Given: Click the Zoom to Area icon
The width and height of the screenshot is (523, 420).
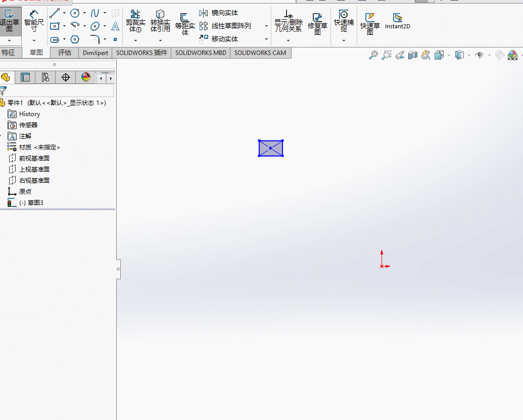Looking at the screenshot, I should pos(386,55).
